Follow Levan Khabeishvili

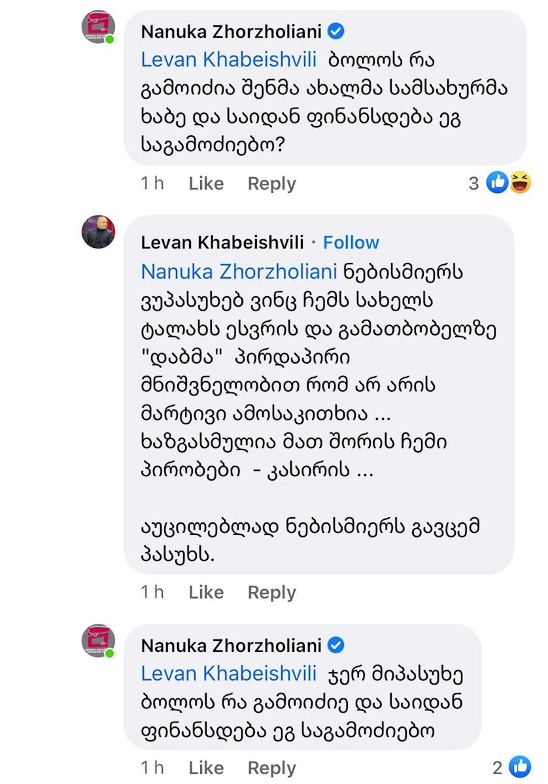[351, 243]
